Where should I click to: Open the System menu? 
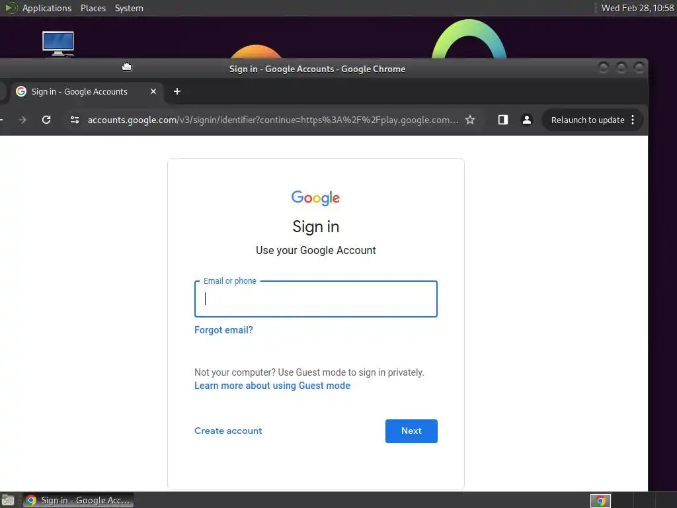coord(129,8)
